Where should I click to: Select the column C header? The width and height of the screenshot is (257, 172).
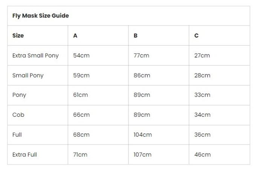(x=196, y=36)
